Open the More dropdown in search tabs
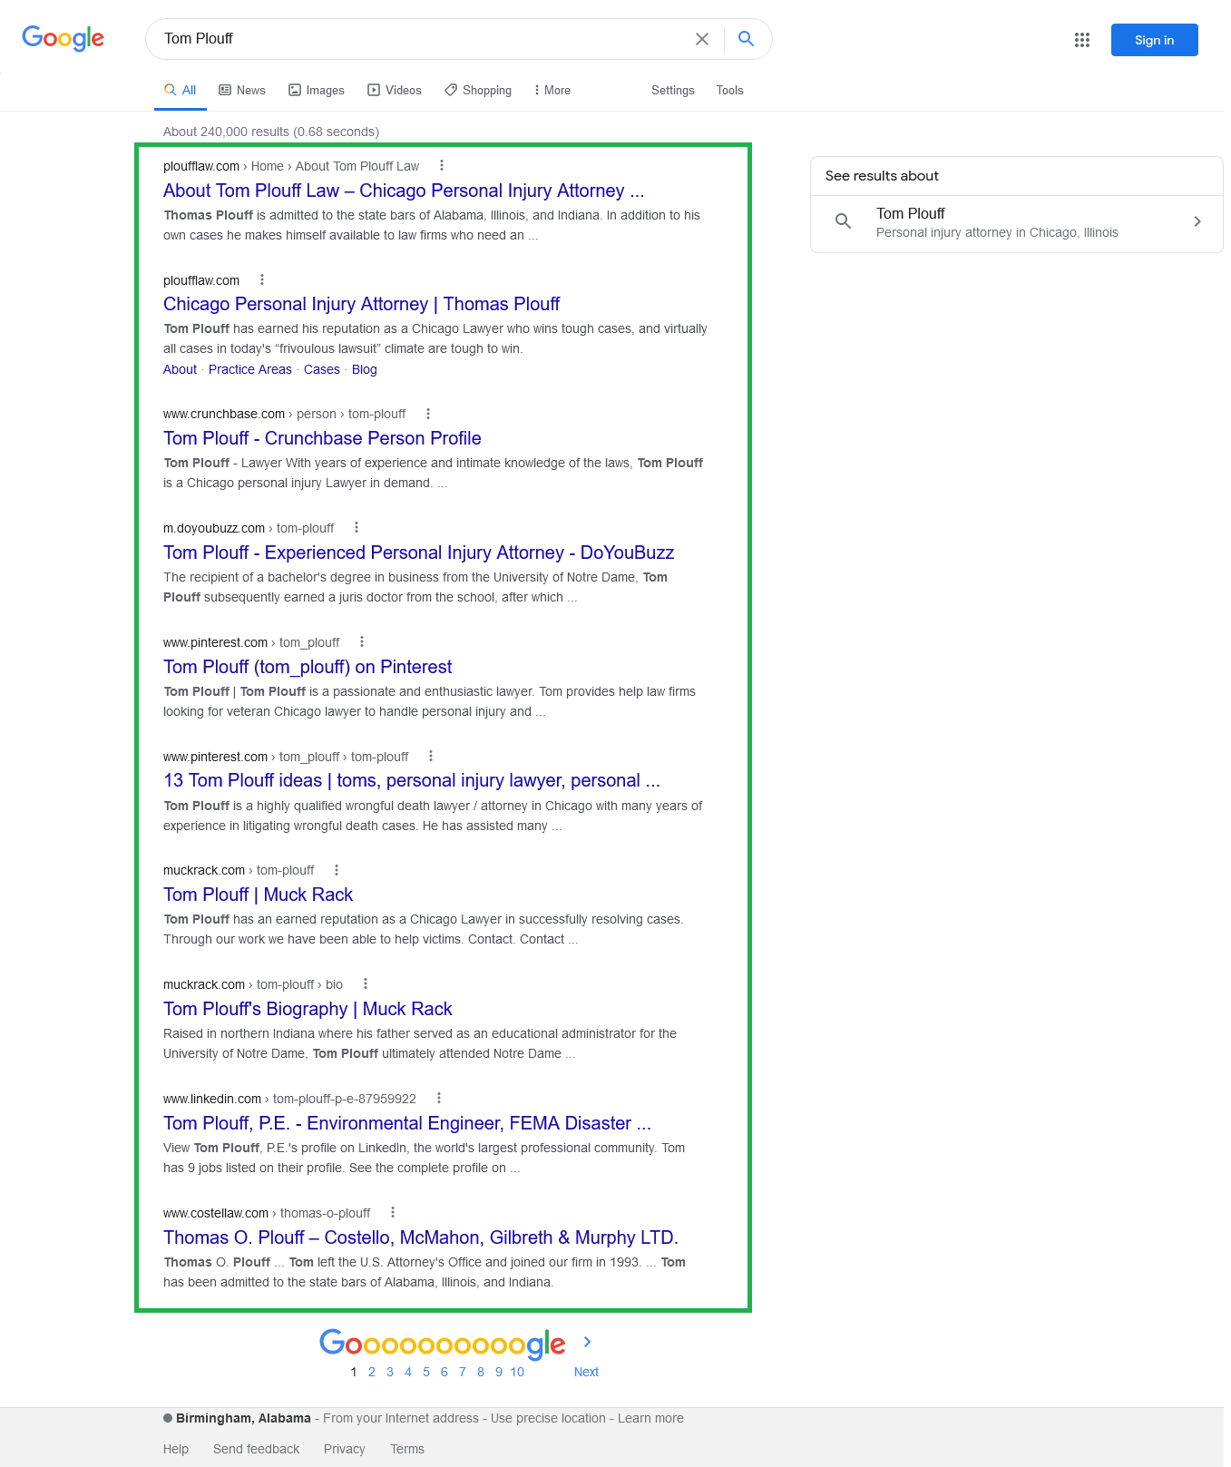 point(552,91)
